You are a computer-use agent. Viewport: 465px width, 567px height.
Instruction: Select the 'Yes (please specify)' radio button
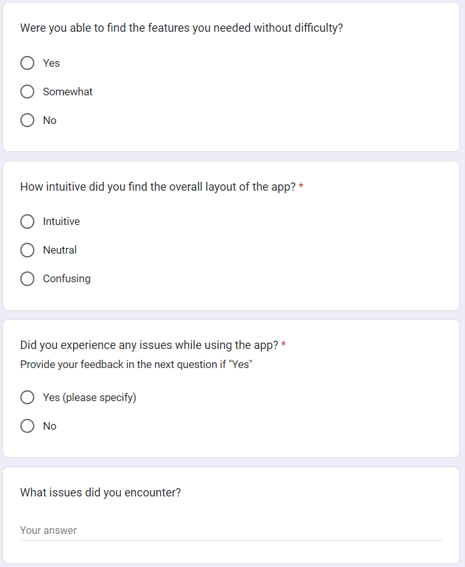click(x=27, y=397)
